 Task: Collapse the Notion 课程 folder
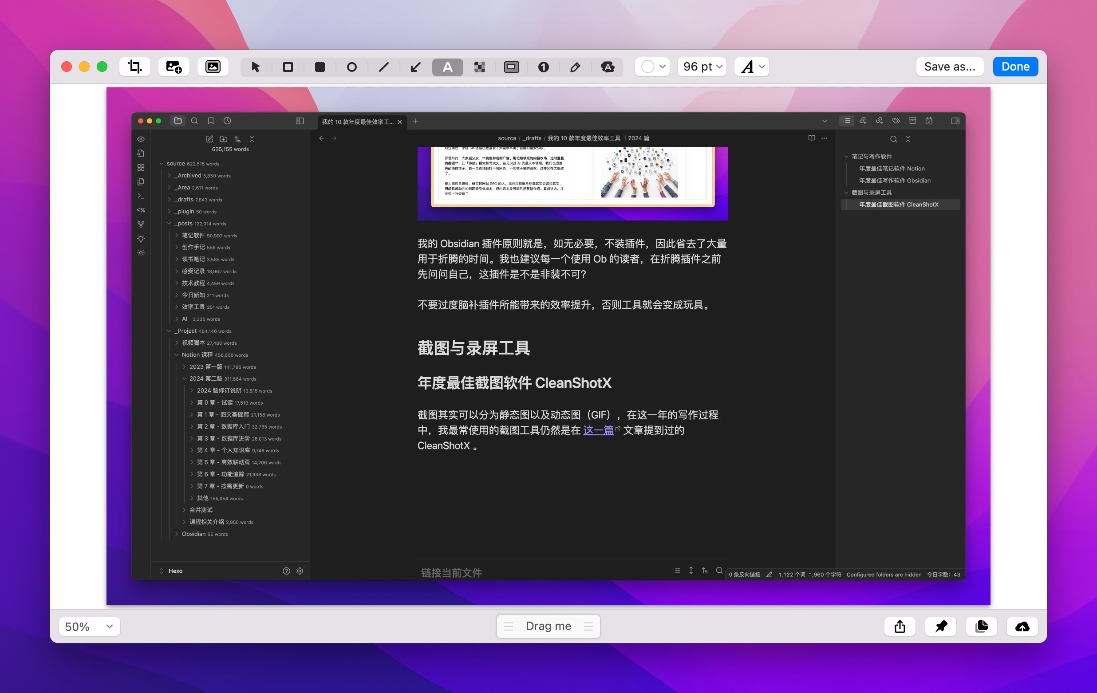click(177, 354)
